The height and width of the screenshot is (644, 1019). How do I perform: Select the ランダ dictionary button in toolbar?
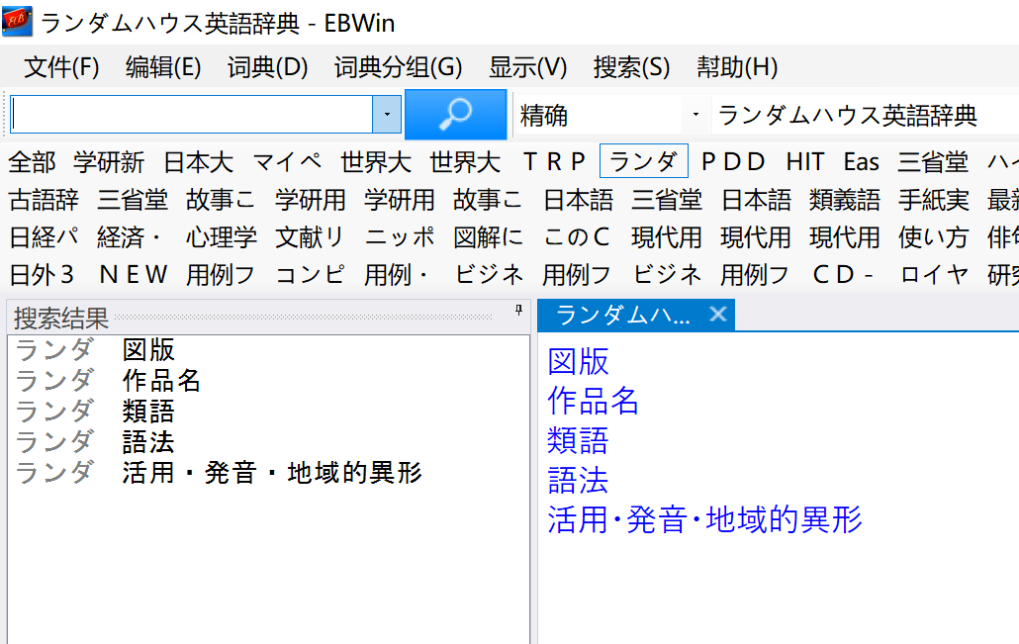[643, 161]
